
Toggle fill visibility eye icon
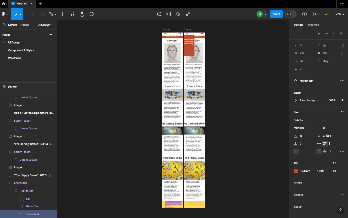click(334, 171)
